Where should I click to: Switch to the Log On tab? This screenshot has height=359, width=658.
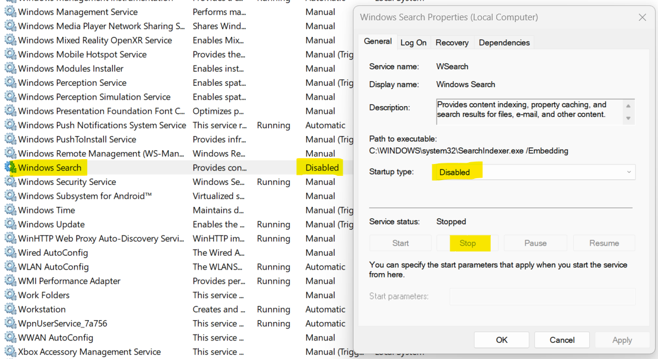point(413,42)
